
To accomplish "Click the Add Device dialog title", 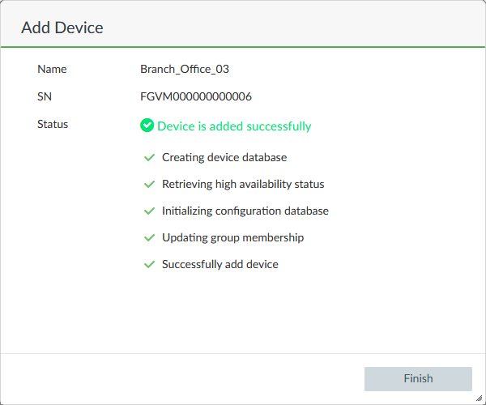I will [x=62, y=28].
